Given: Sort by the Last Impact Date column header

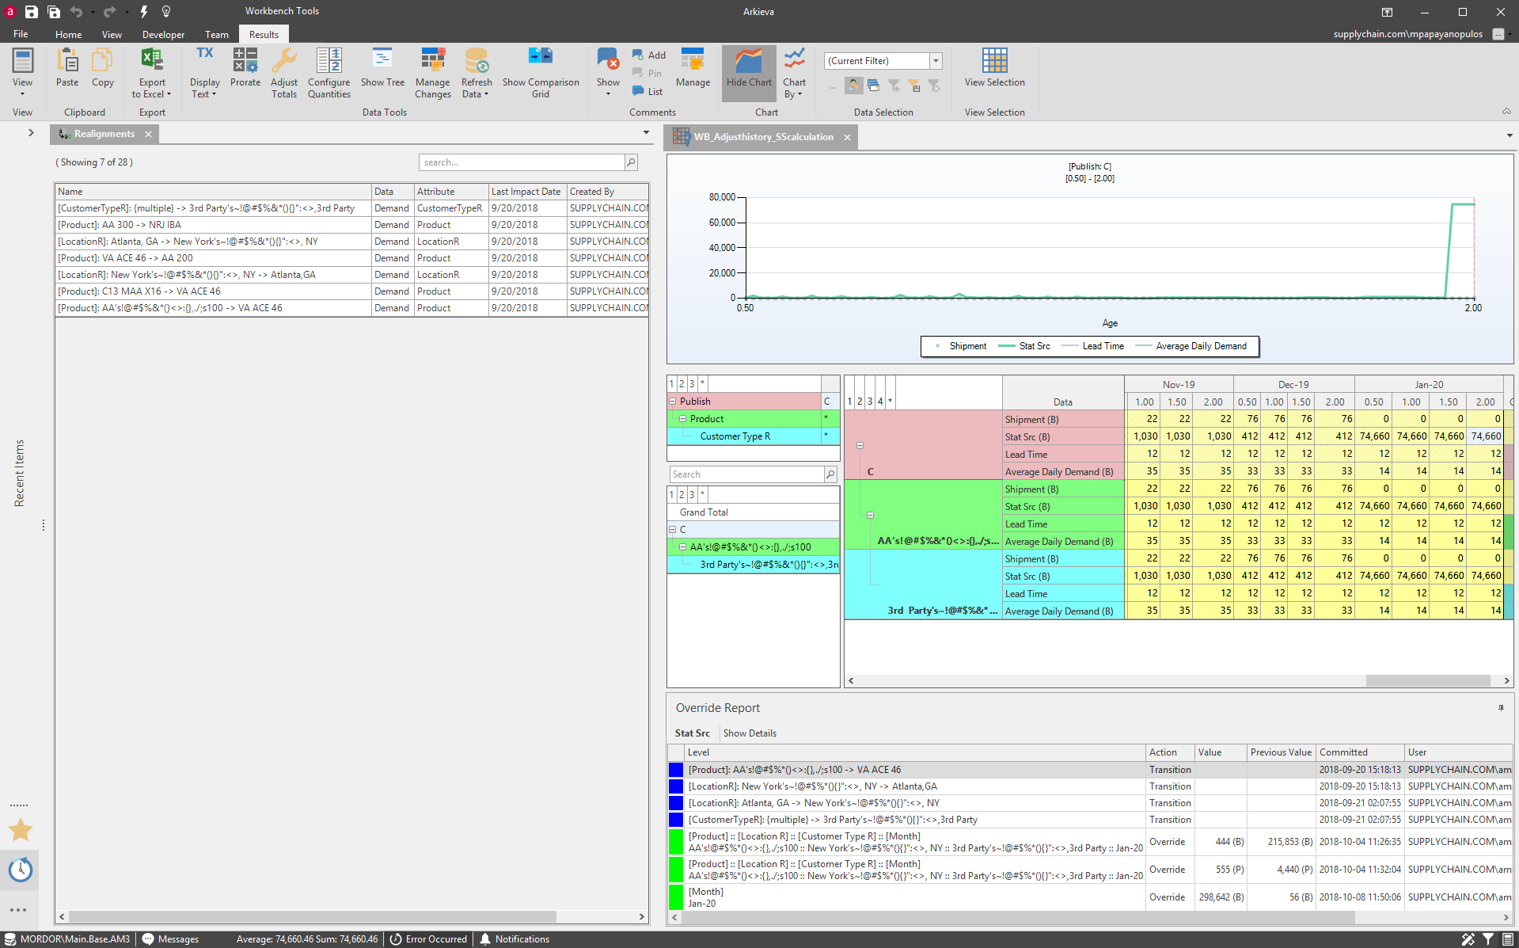Looking at the screenshot, I should pyautogui.click(x=527, y=192).
